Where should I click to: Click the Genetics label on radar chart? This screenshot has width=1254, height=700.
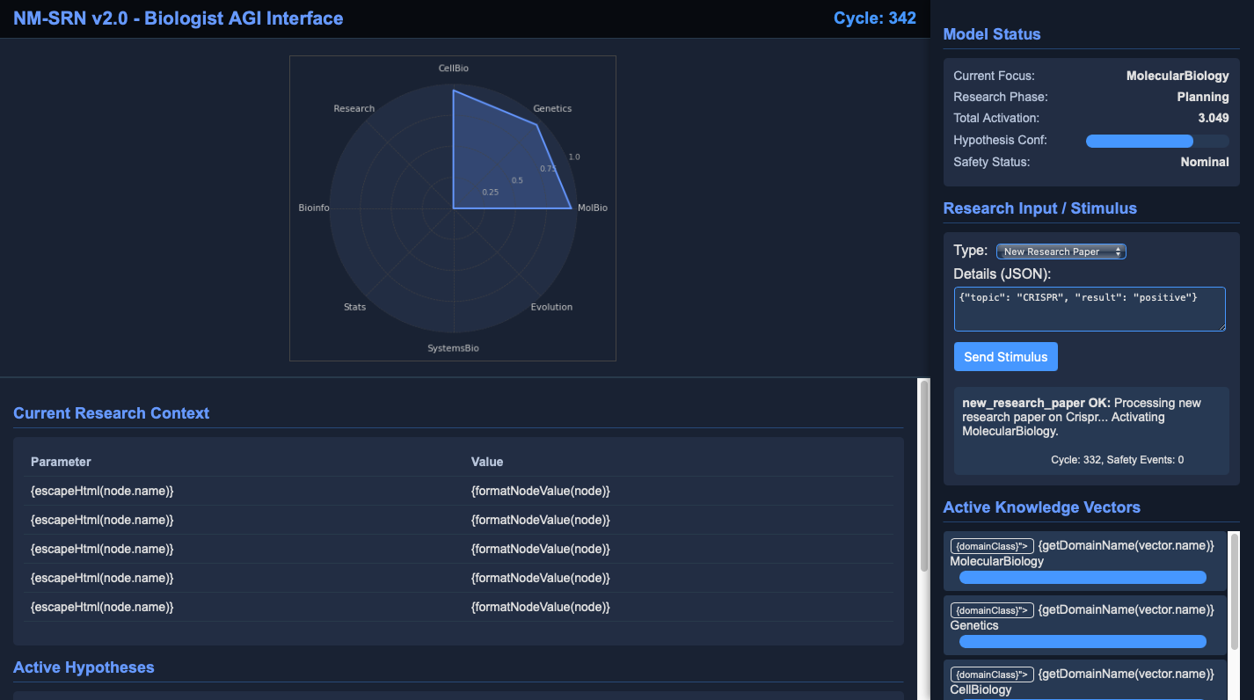[551, 109]
